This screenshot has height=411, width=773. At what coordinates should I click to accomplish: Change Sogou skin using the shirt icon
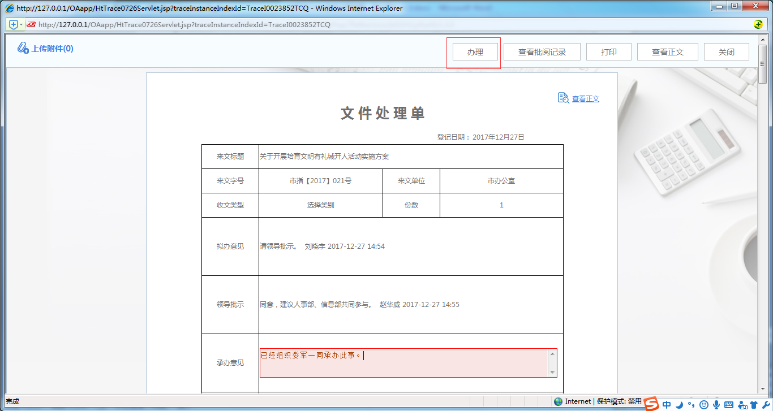click(x=753, y=404)
